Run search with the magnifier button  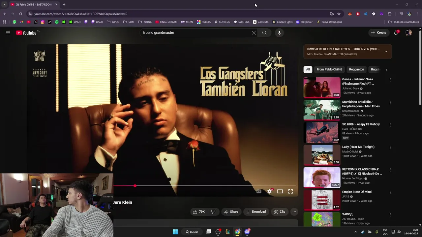(264, 33)
